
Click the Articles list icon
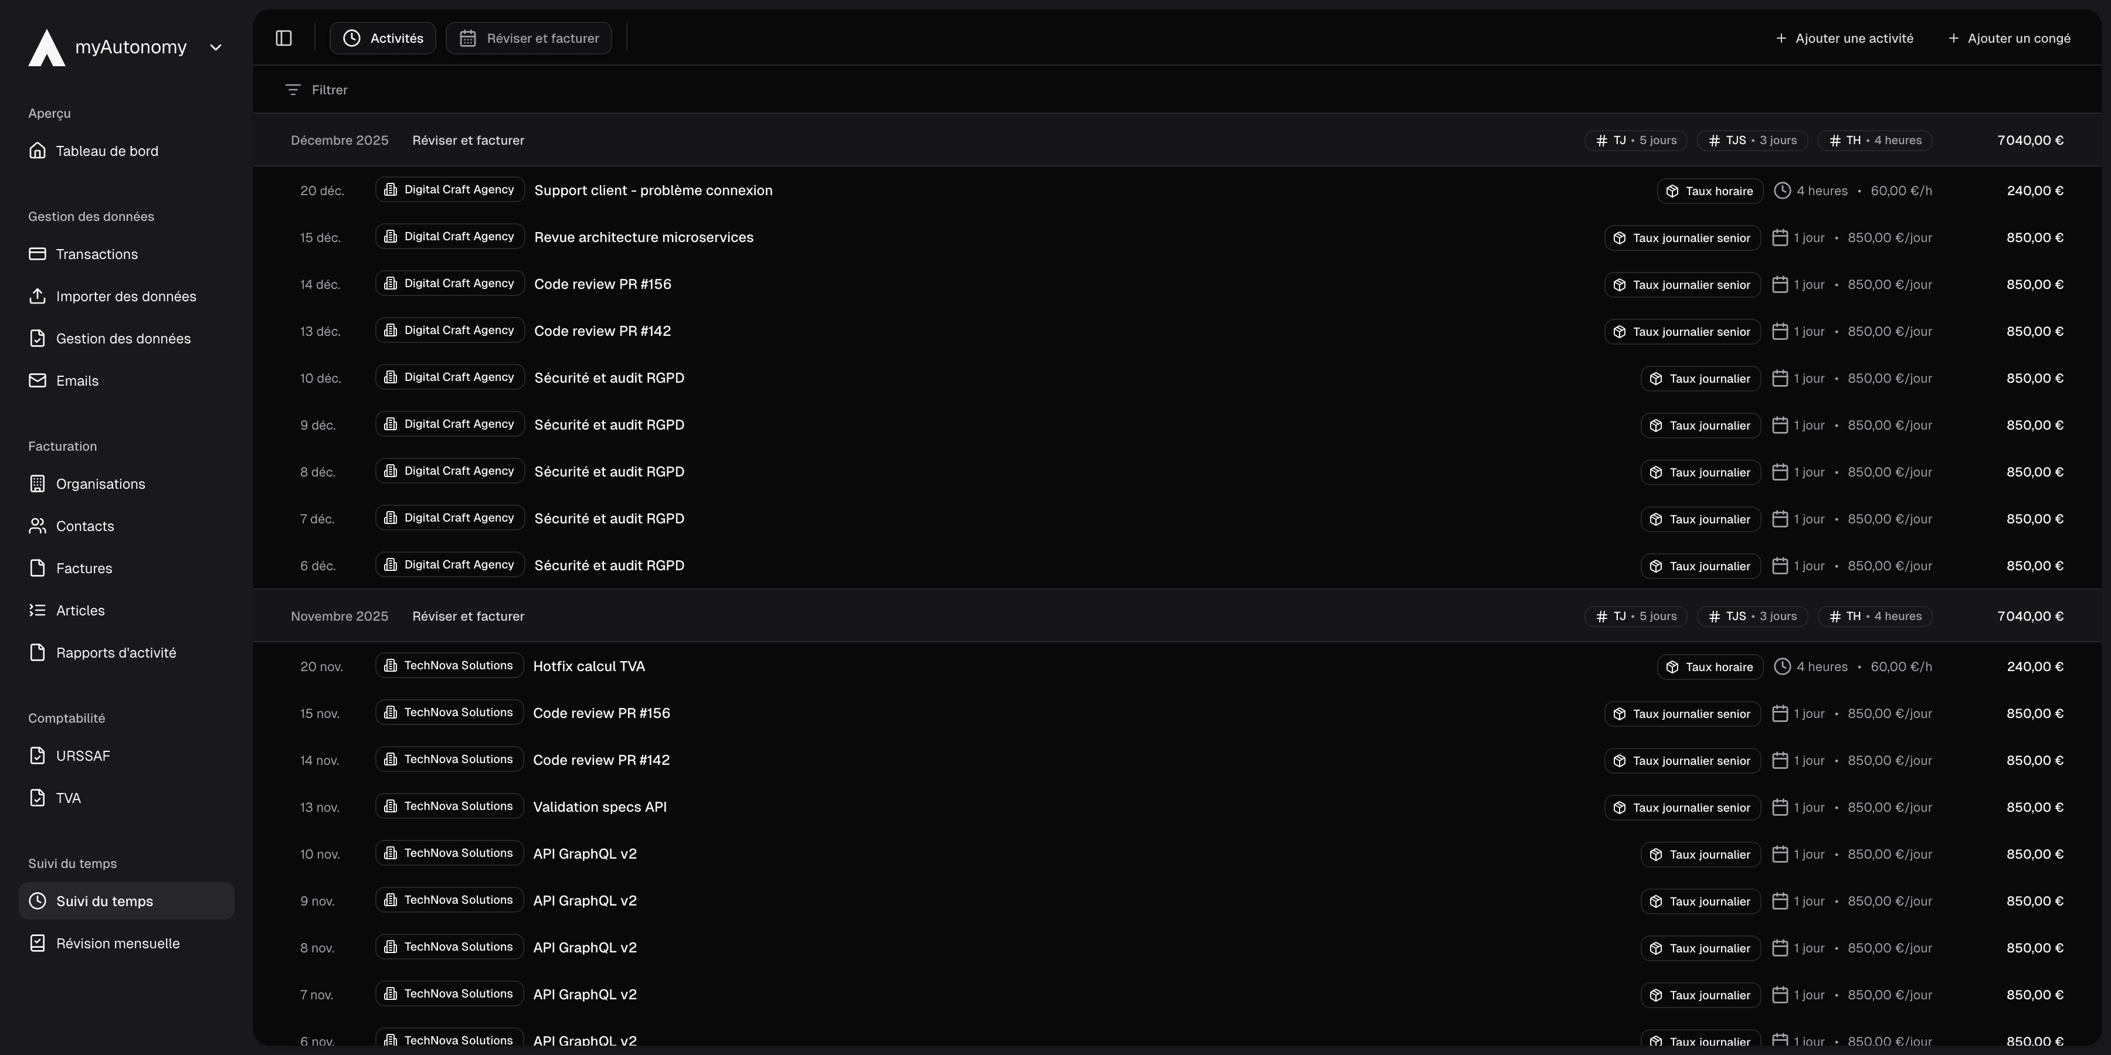[38, 610]
